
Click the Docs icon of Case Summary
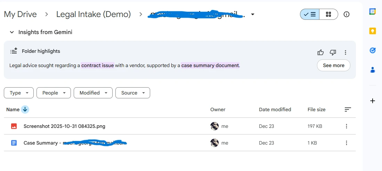pyautogui.click(x=14, y=143)
